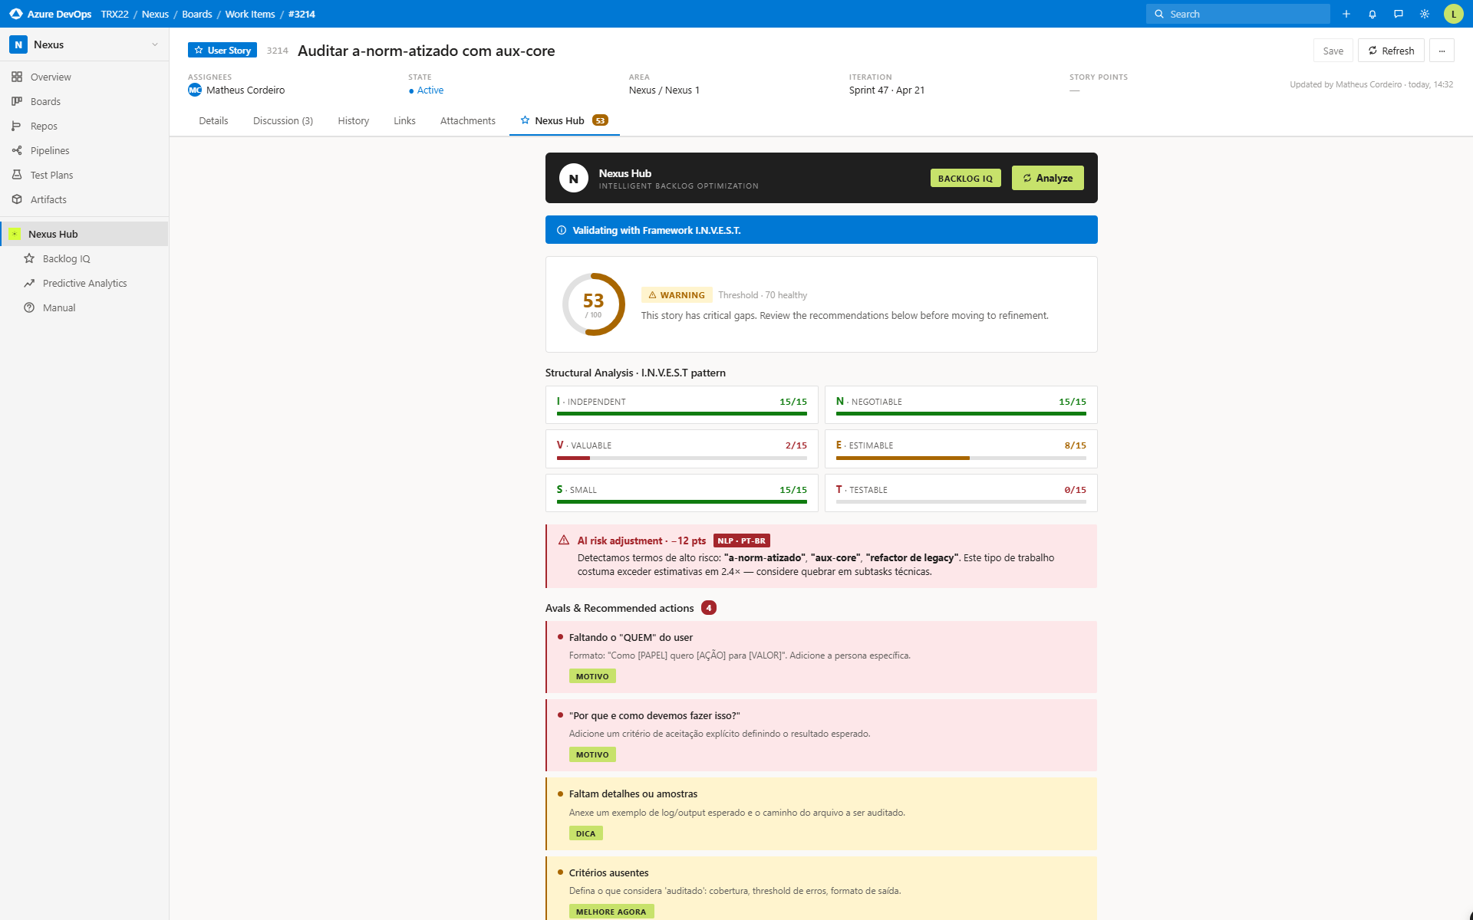Select Artifacts in the sidebar
Viewport: 1473px width, 920px height.
point(48,199)
